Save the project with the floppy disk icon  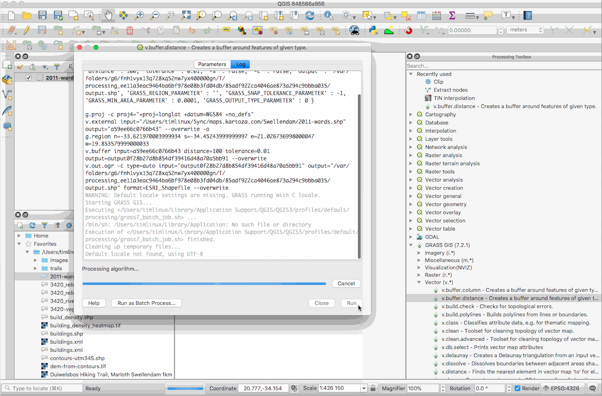click(42, 16)
